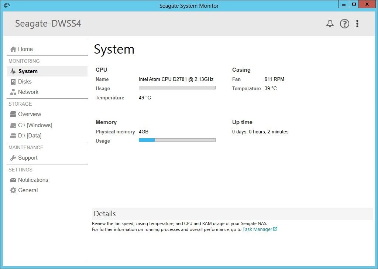The height and width of the screenshot is (269, 378).
Task: Minimize the Seagate System Monitor window
Action: click(x=344, y=4)
